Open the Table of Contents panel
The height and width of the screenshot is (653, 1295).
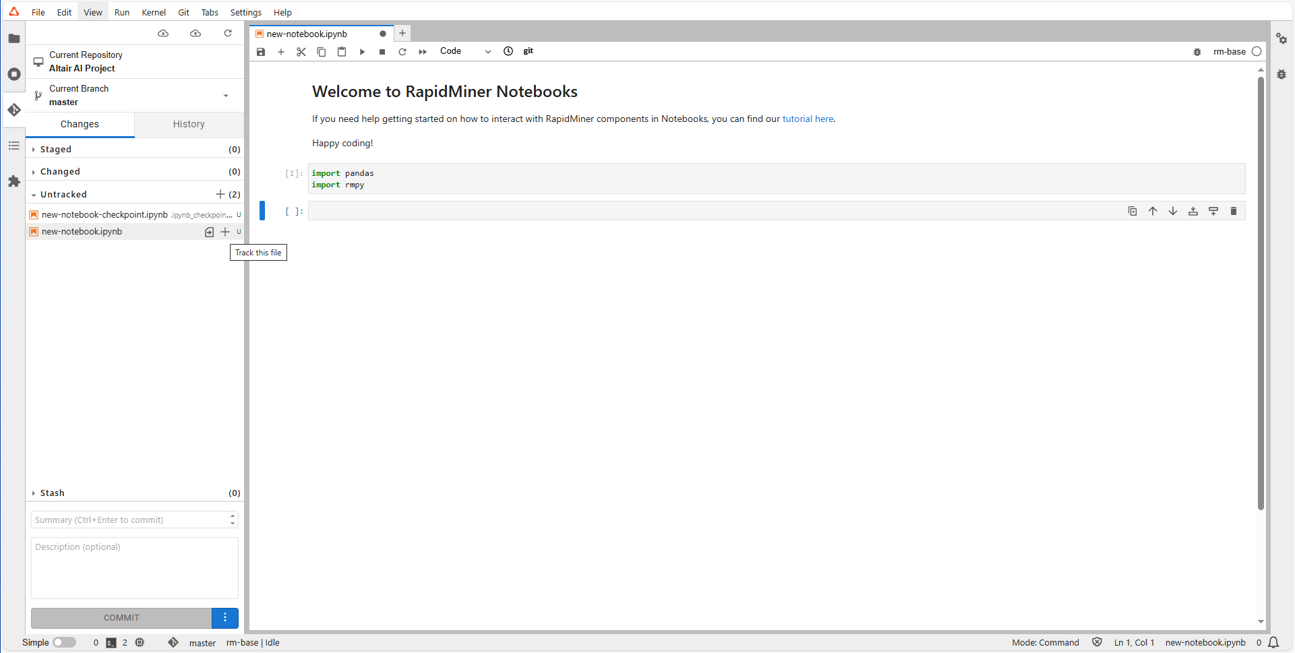[x=13, y=146]
